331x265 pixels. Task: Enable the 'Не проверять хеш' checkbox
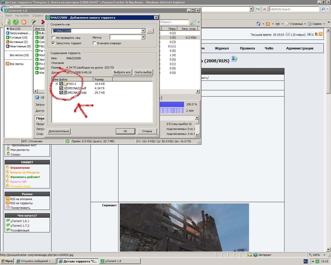54,38
